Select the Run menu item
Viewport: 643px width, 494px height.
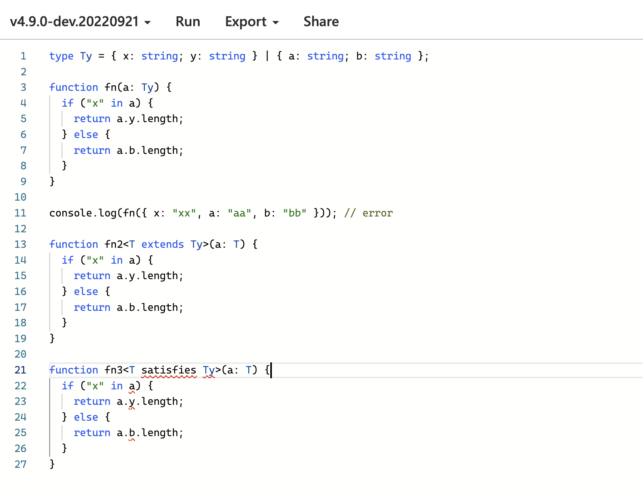(188, 21)
